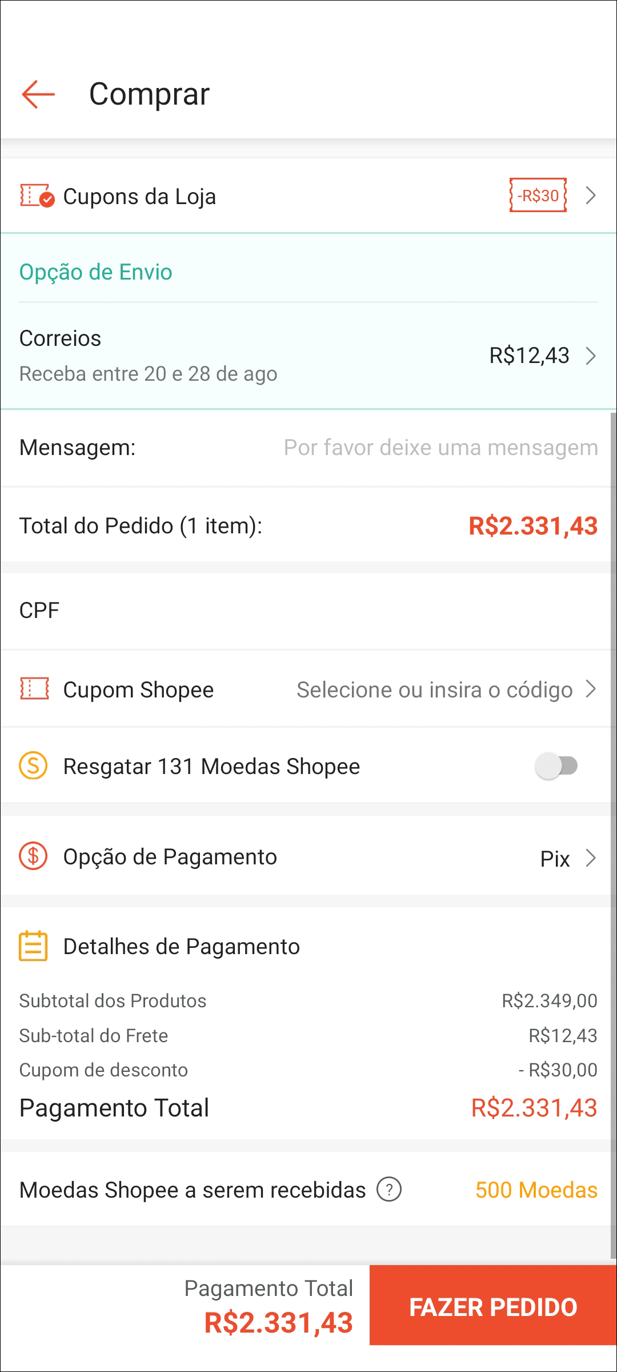Screen dimensions: 617x1372
Task: Tap the red back arrow
Action: [38, 94]
